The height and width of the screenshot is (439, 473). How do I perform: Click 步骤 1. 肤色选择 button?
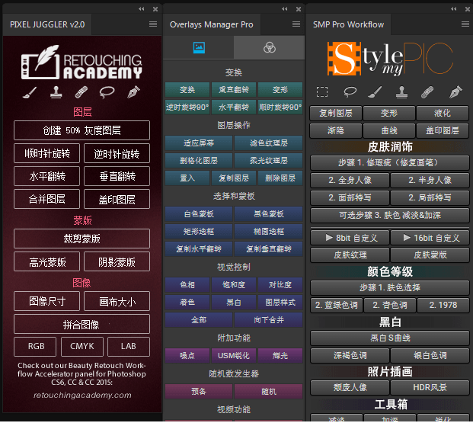pyautogui.click(x=390, y=287)
